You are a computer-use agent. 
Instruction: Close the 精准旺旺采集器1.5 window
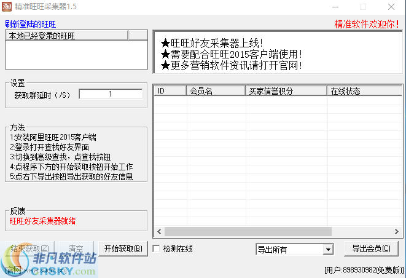(x=391, y=7)
